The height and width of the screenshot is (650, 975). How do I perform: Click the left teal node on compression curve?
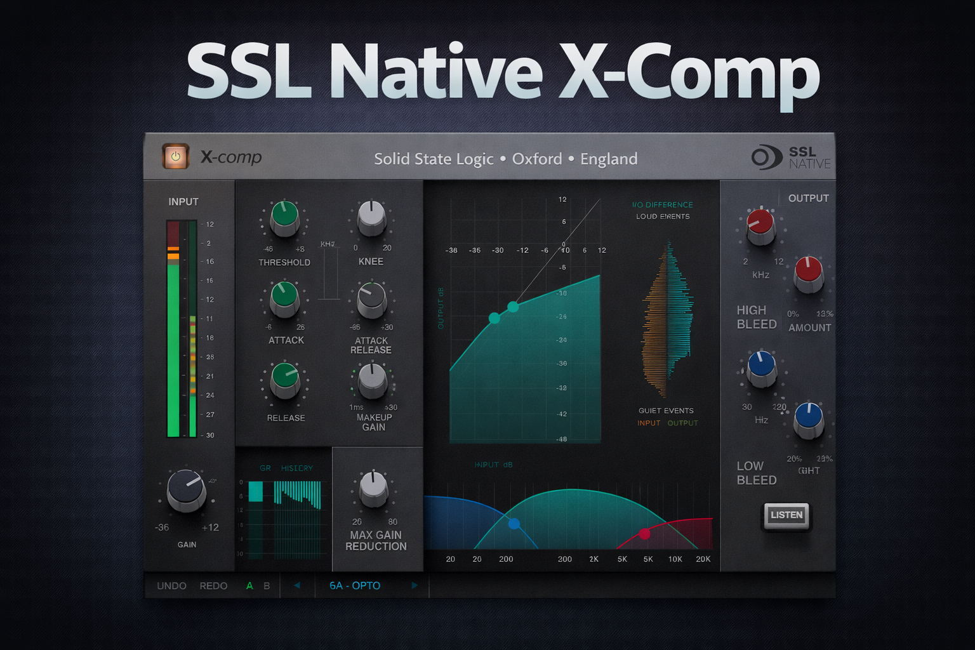point(494,318)
